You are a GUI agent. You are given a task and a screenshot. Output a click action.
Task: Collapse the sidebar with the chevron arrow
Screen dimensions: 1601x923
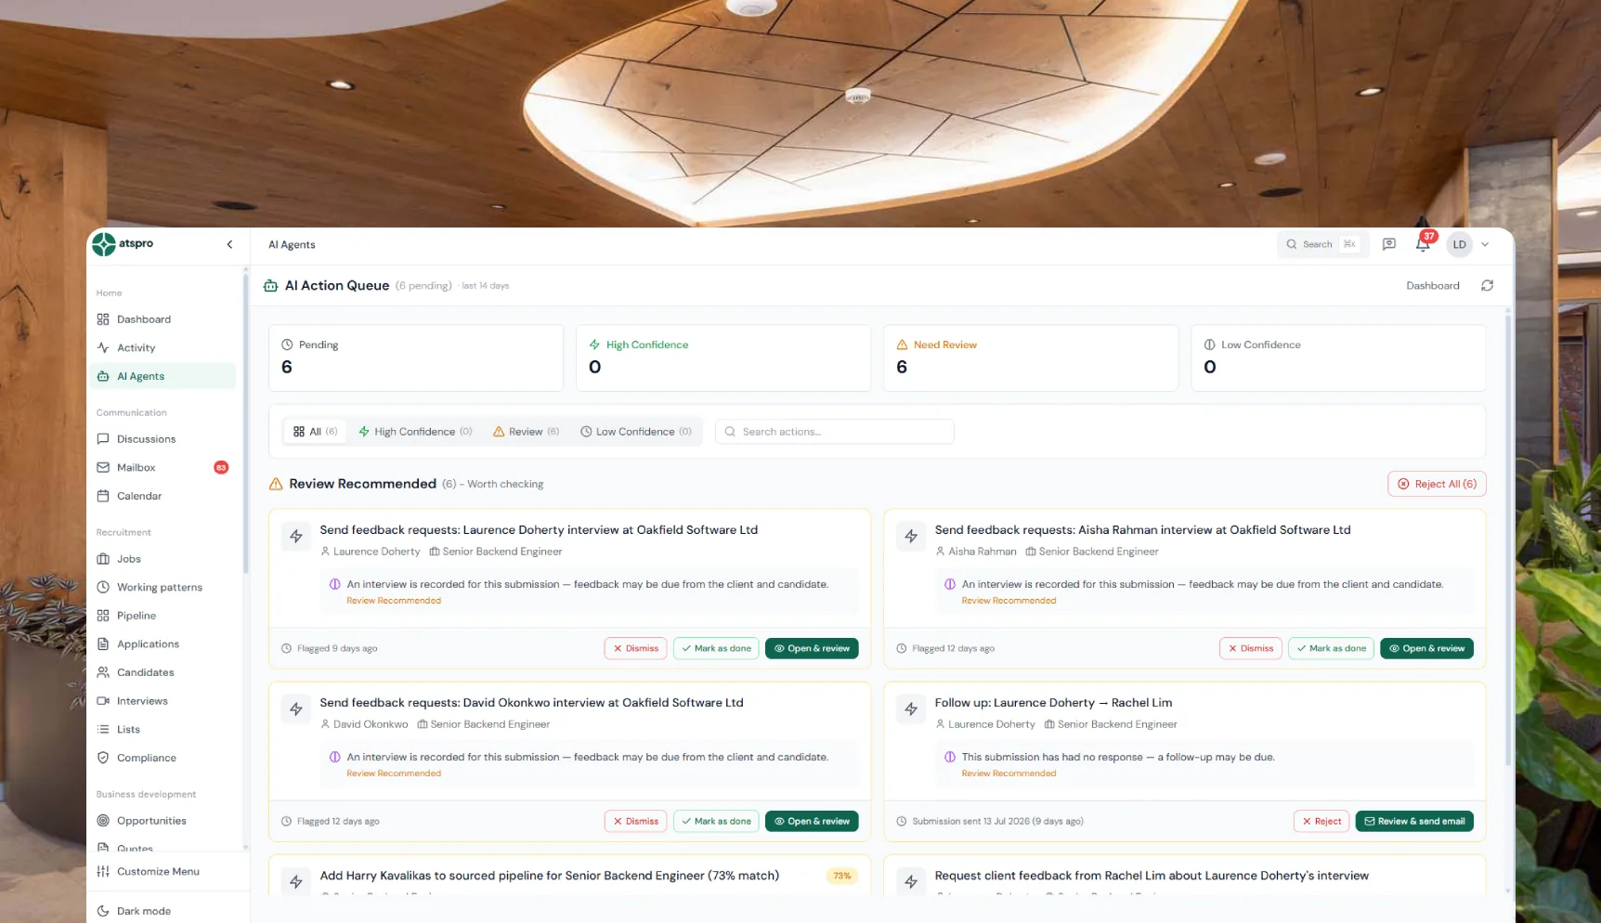229,244
